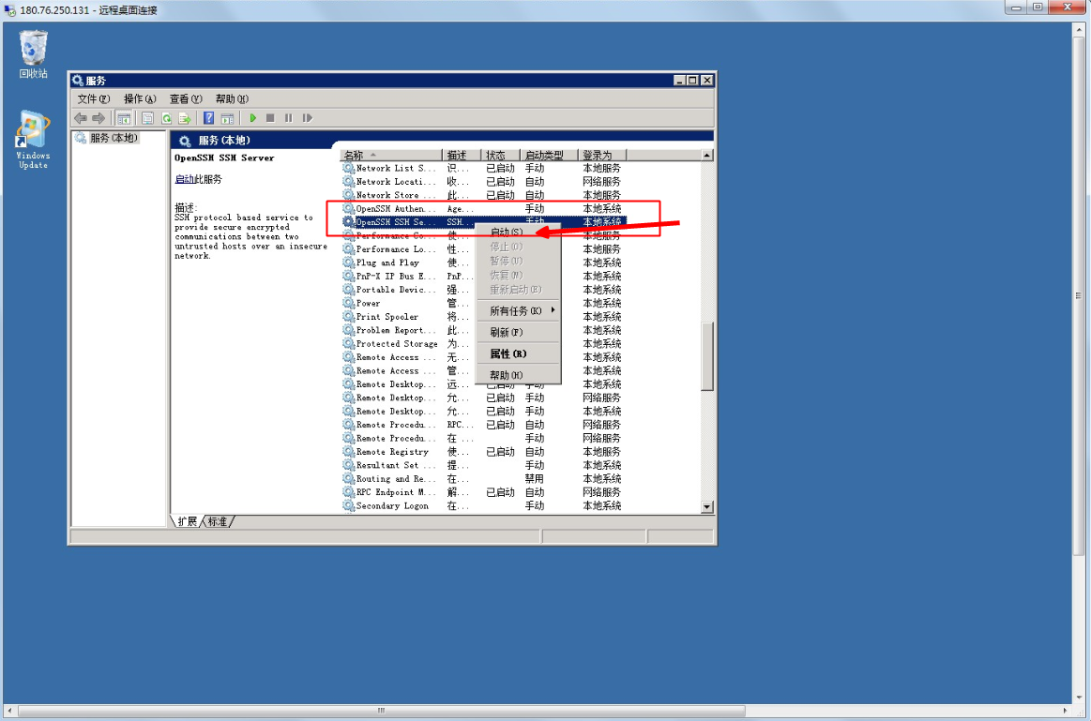The height and width of the screenshot is (721, 1091).
Task: Toggle the show/hide action pane toolbar icon
Action: click(x=227, y=118)
